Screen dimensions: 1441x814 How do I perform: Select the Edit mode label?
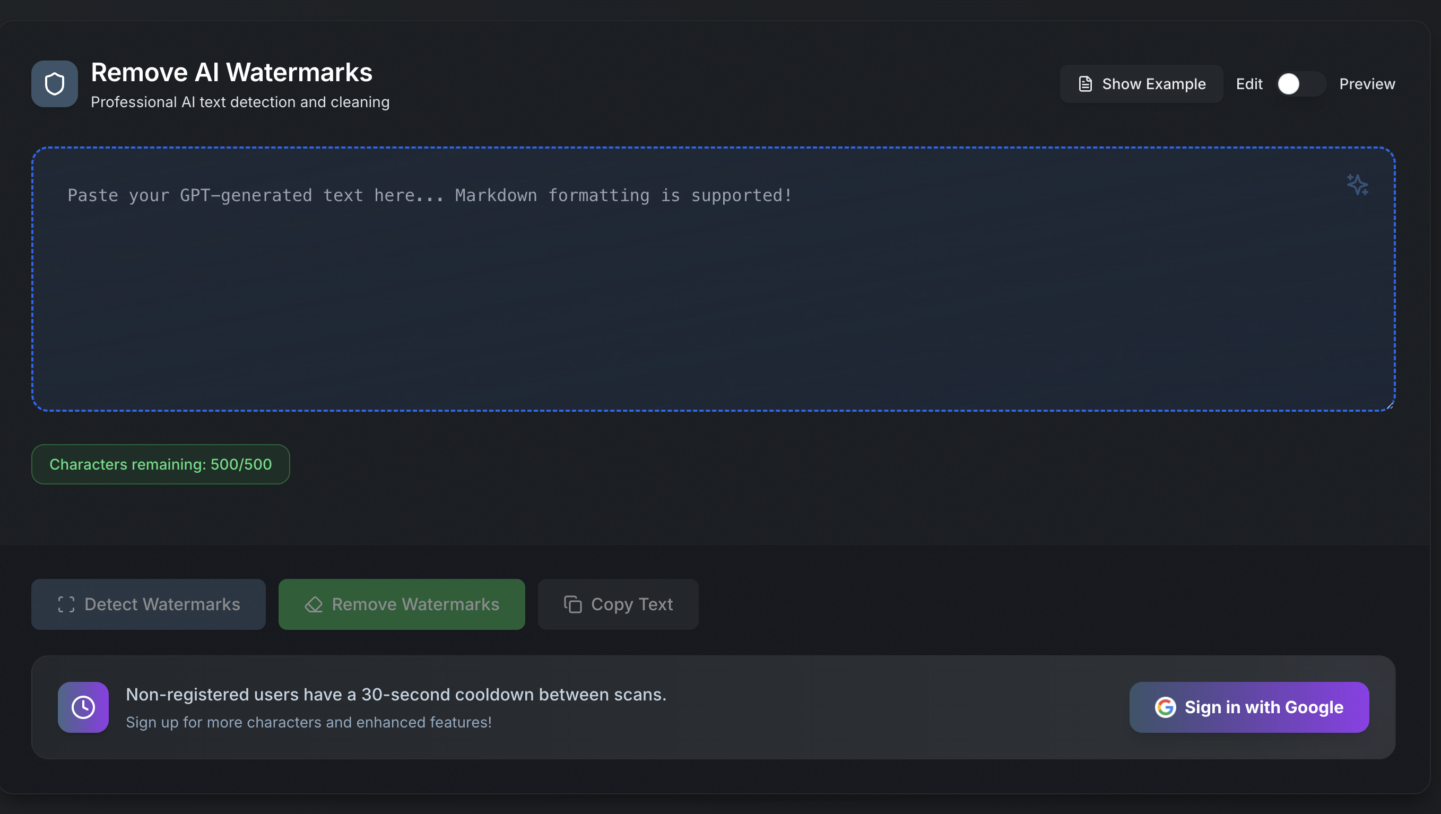(x=1248, y=84)
